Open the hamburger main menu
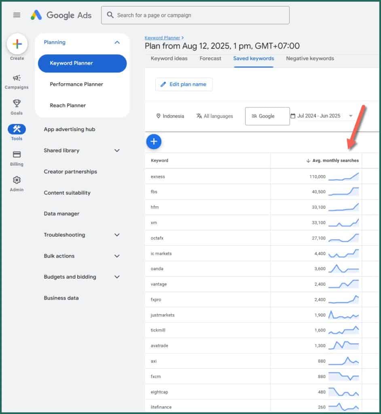 [x=17, y=15]
